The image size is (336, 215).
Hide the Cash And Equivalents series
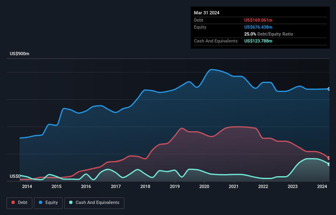94,203
